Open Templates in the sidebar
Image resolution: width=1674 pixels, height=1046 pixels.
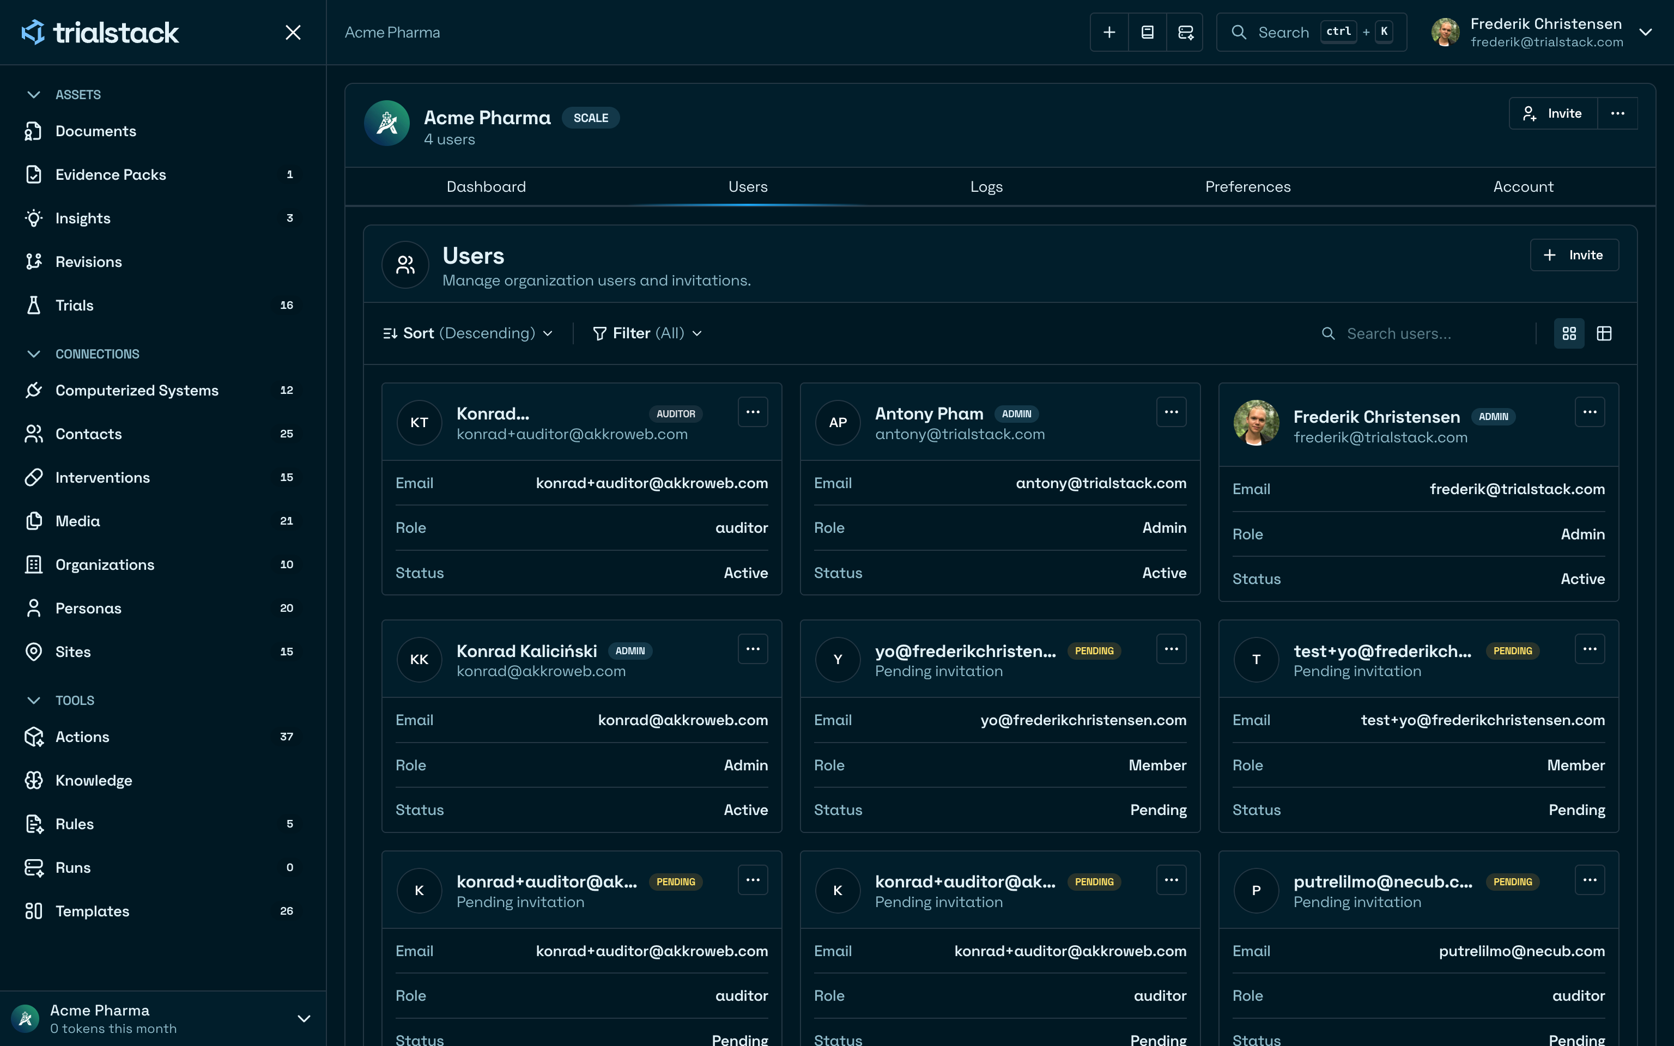[x=163, y=911]
